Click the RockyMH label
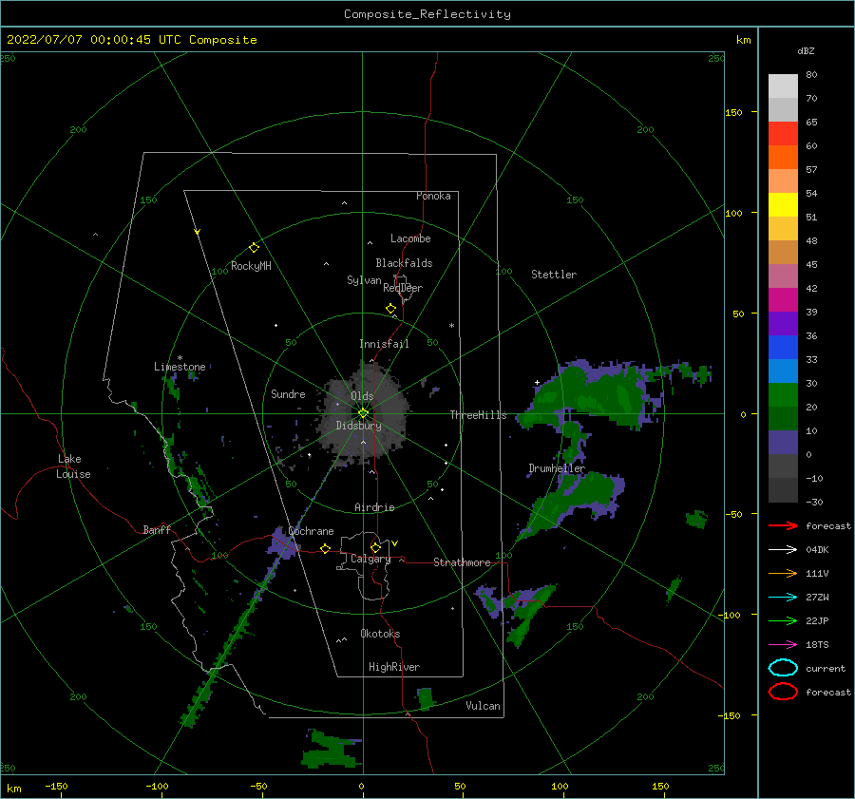Viewport: 855px width, 799px height. (251, 266)
